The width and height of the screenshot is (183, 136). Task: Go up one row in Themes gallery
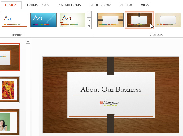(x=89, y=14)
